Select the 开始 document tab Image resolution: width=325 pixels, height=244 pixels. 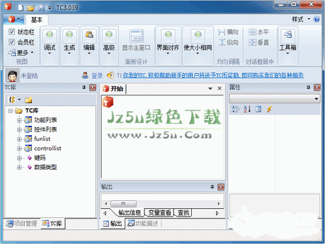[x=114, y=89]
